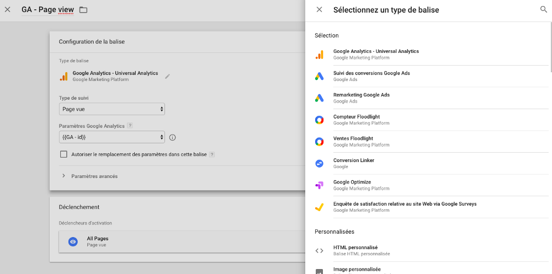Click the code brackets HTML personnalisé icon
552x274 pixels.
click(x=319, y=251)
